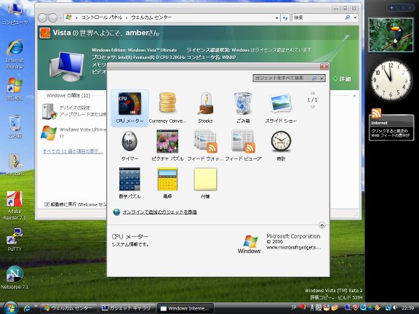
Task: Click the green details link
Action: (x=342, y=79)
